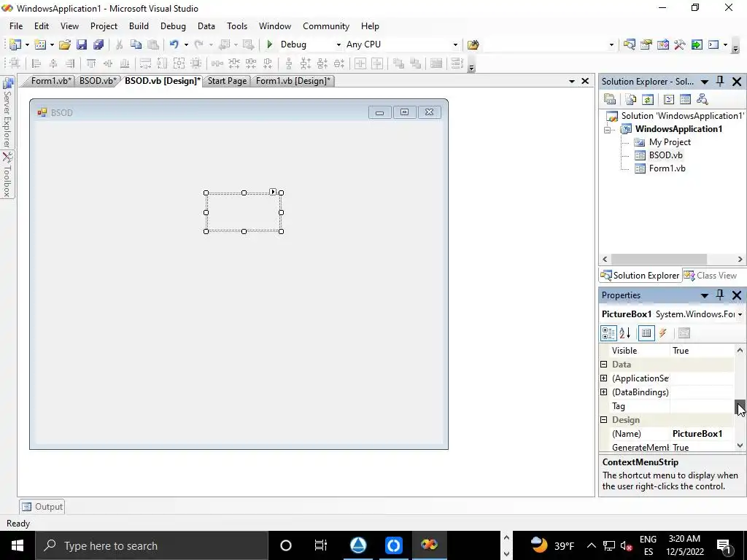
Task: Click the New Project toolbar icon
Action: [x=15, y=44]
